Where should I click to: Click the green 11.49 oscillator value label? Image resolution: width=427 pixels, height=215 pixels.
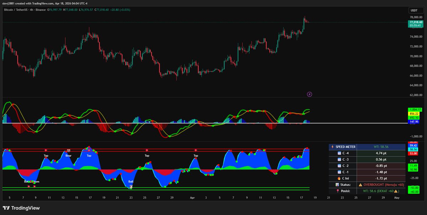pyautogui.click(x=413, y=166)
